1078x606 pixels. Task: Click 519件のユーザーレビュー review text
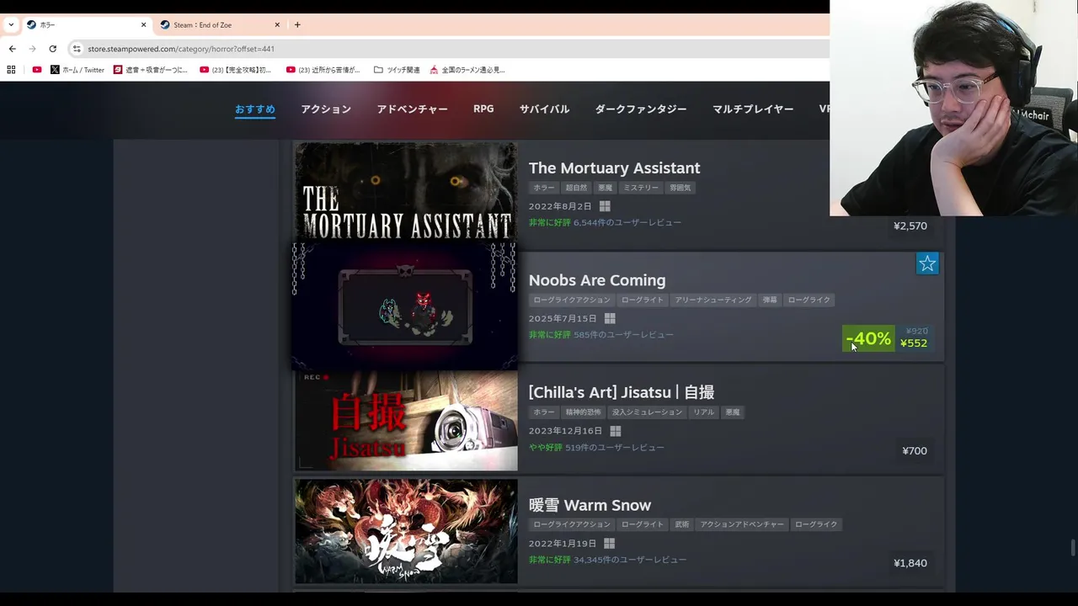pyautogui.click(x=615, y=448)
